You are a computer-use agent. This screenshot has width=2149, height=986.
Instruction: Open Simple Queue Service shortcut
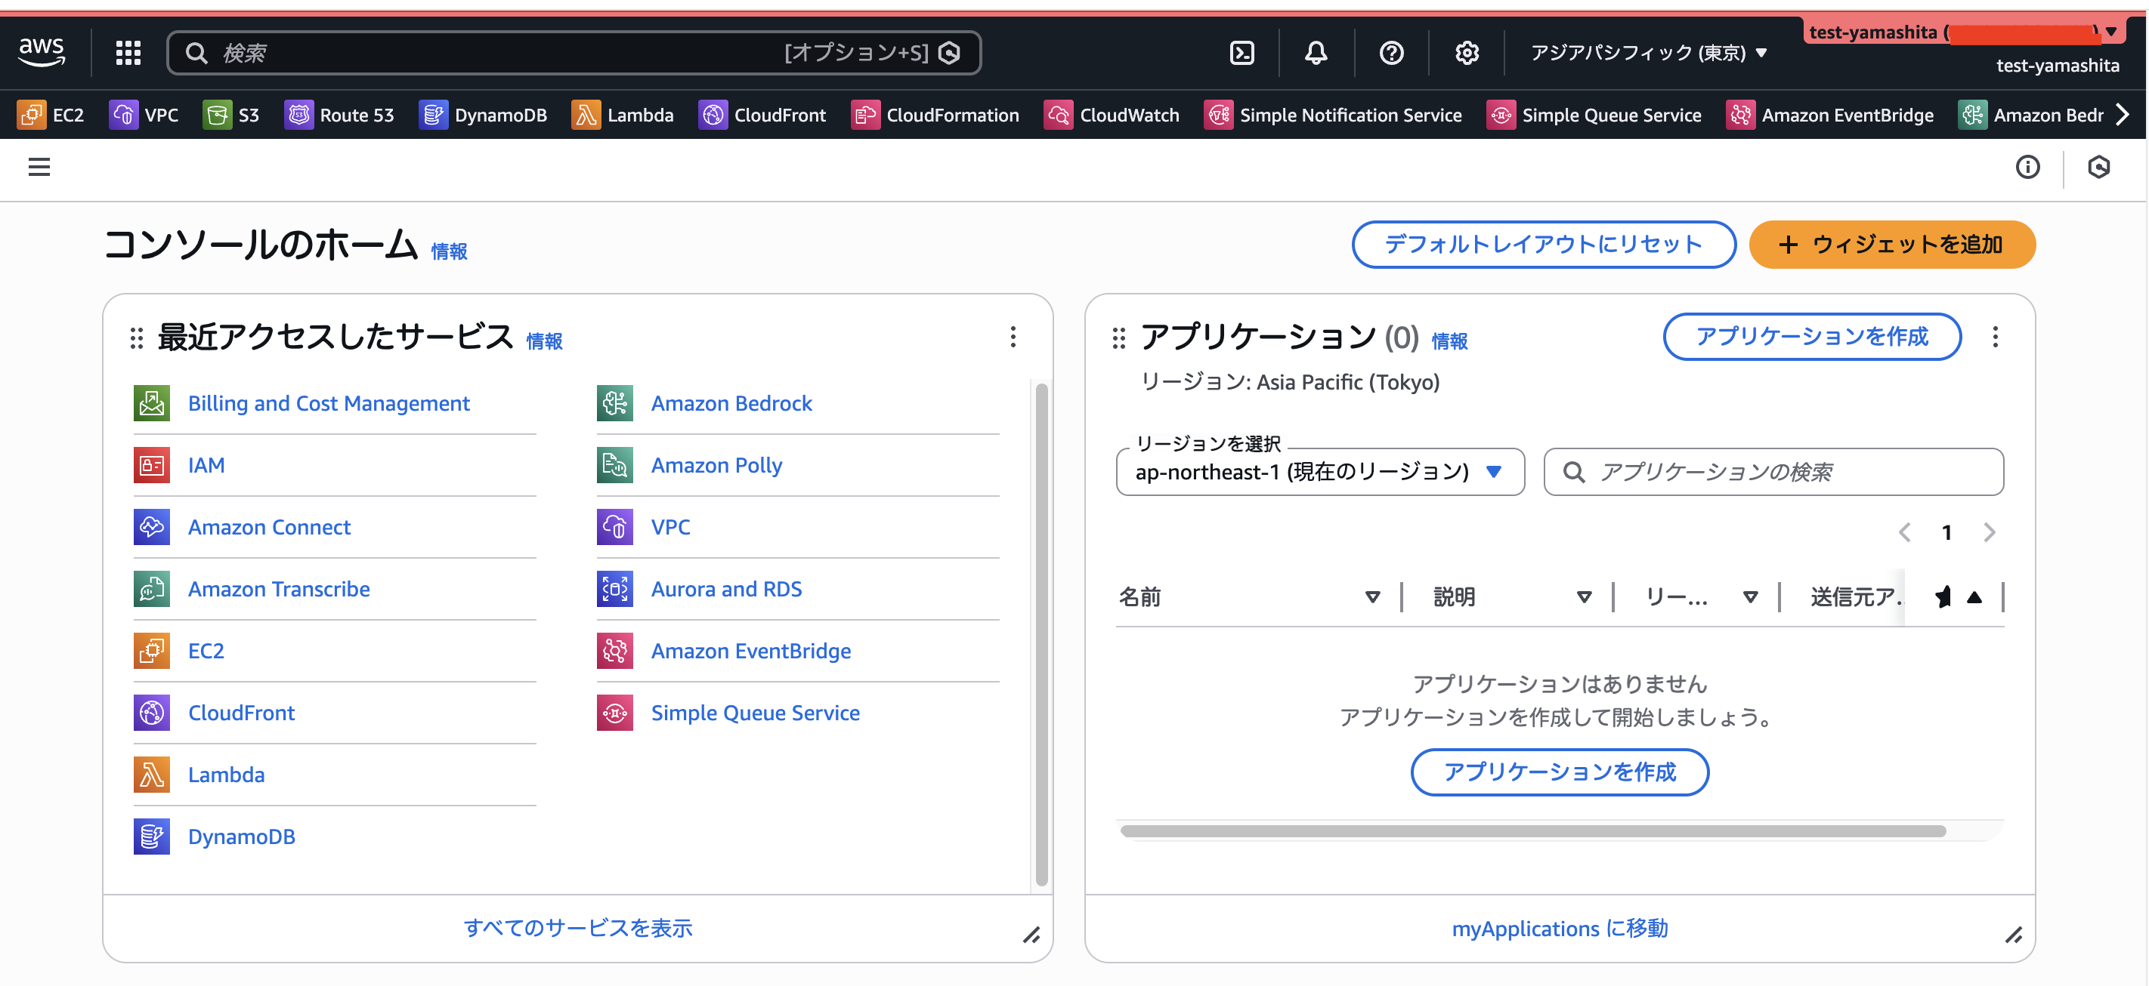[x=1594, y=115]
